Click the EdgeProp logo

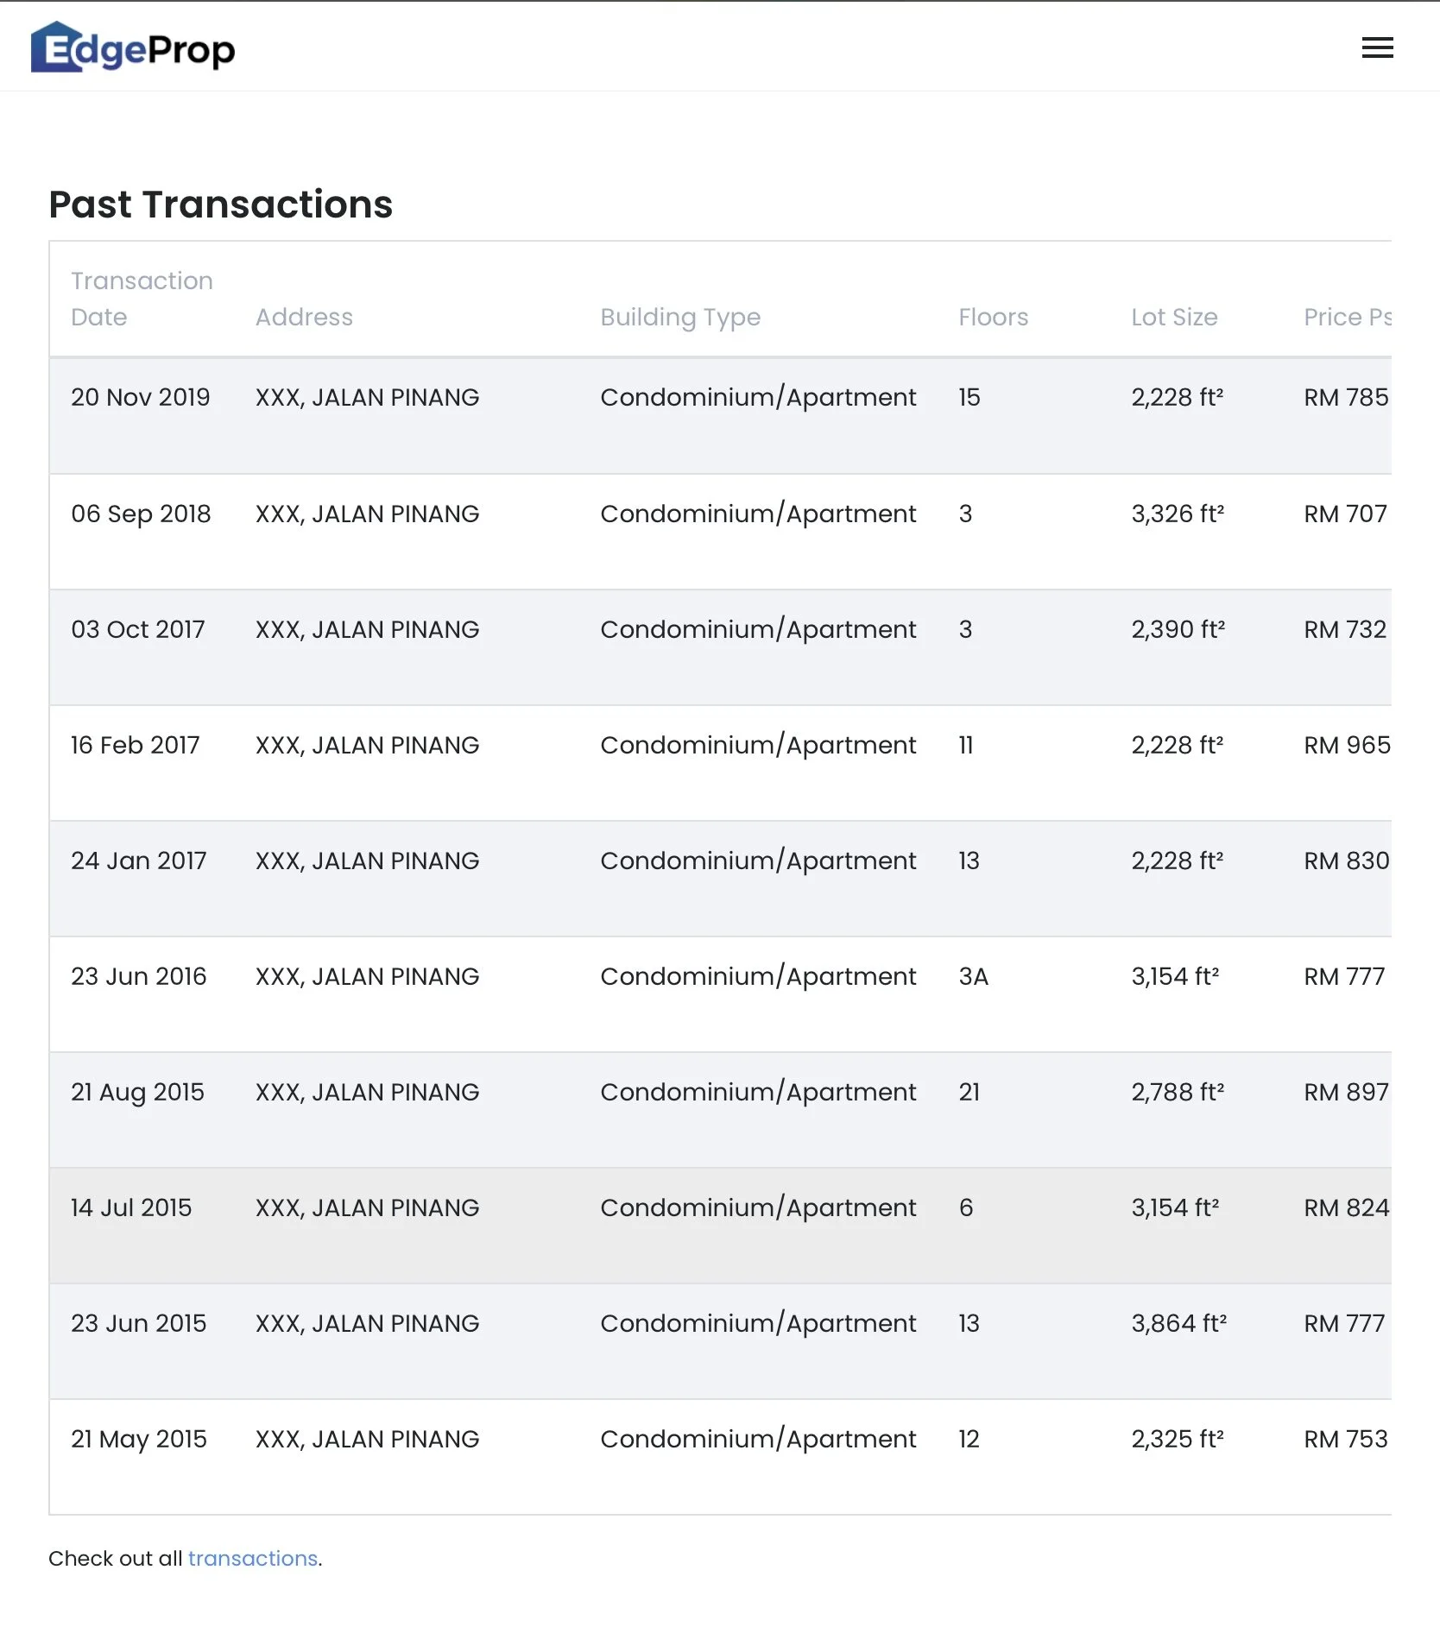pos(133,48)
